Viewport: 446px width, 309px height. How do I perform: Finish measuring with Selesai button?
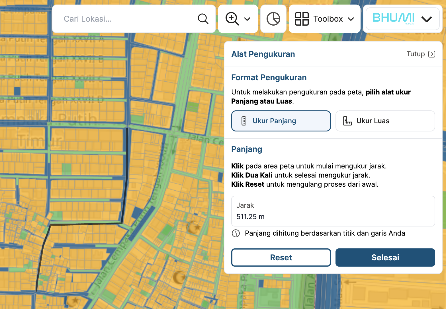click(385, 257)
